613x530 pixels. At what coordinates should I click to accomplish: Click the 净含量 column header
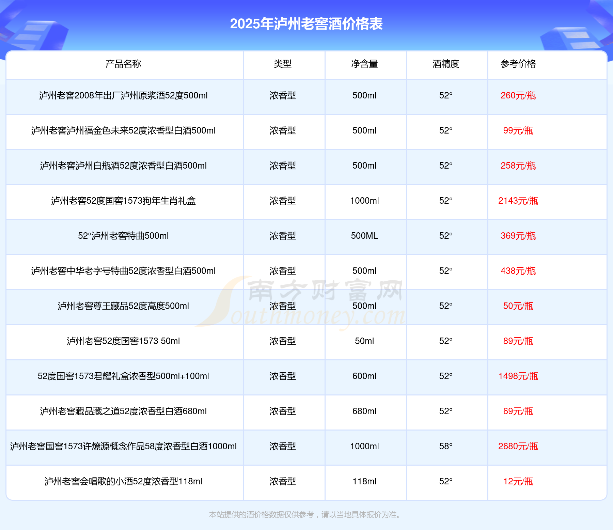(364, 64)
